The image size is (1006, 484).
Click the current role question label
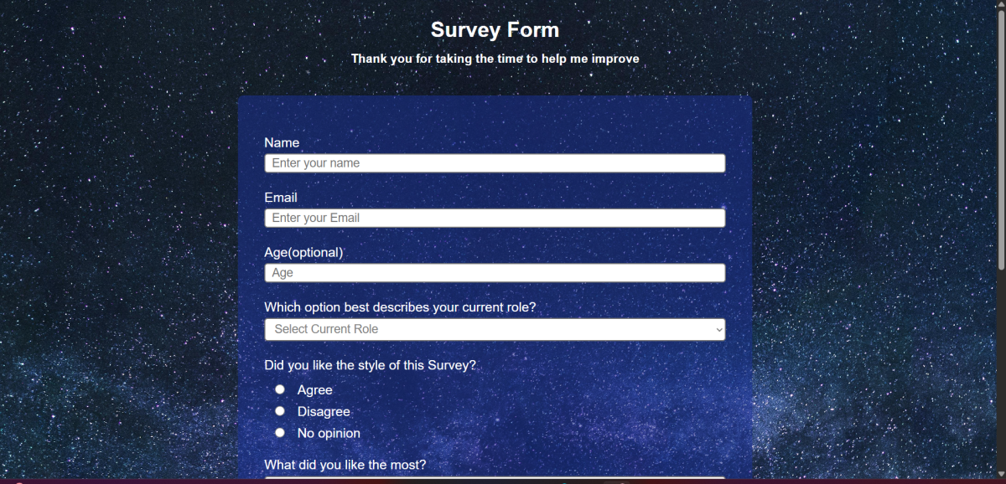[400, 307]
